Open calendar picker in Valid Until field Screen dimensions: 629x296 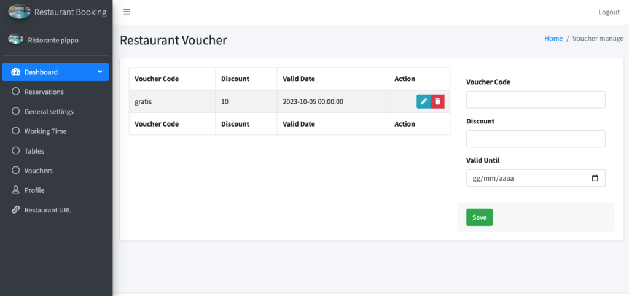[594, 178]
